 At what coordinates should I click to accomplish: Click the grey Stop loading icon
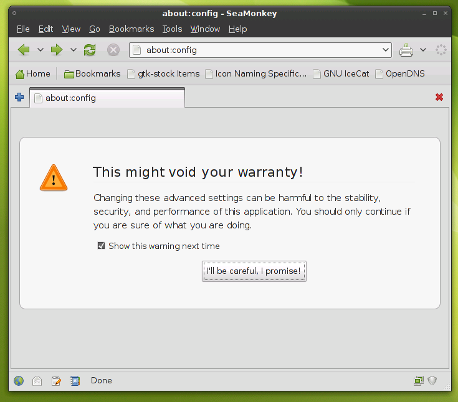pos(113,50)
